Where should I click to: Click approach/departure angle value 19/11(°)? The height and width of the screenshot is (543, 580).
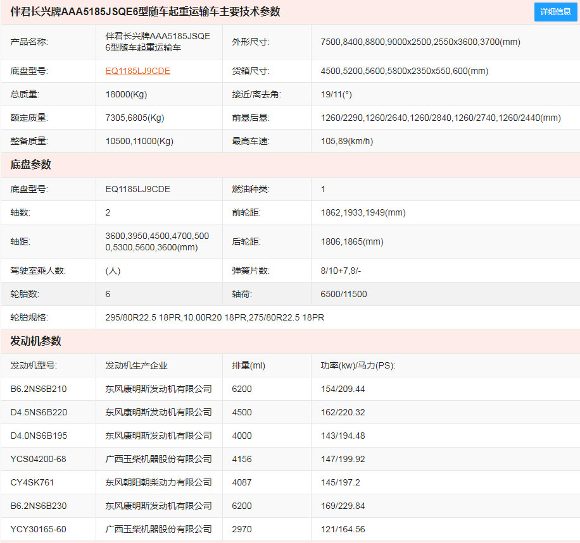click(x=336, y=94)
